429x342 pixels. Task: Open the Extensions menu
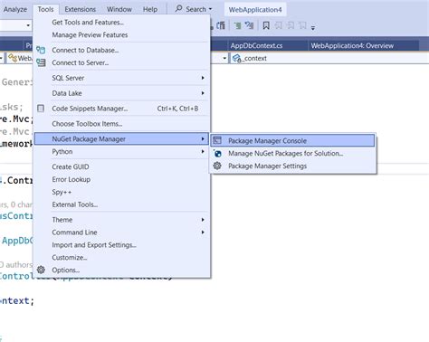click(x=80, y=9)
